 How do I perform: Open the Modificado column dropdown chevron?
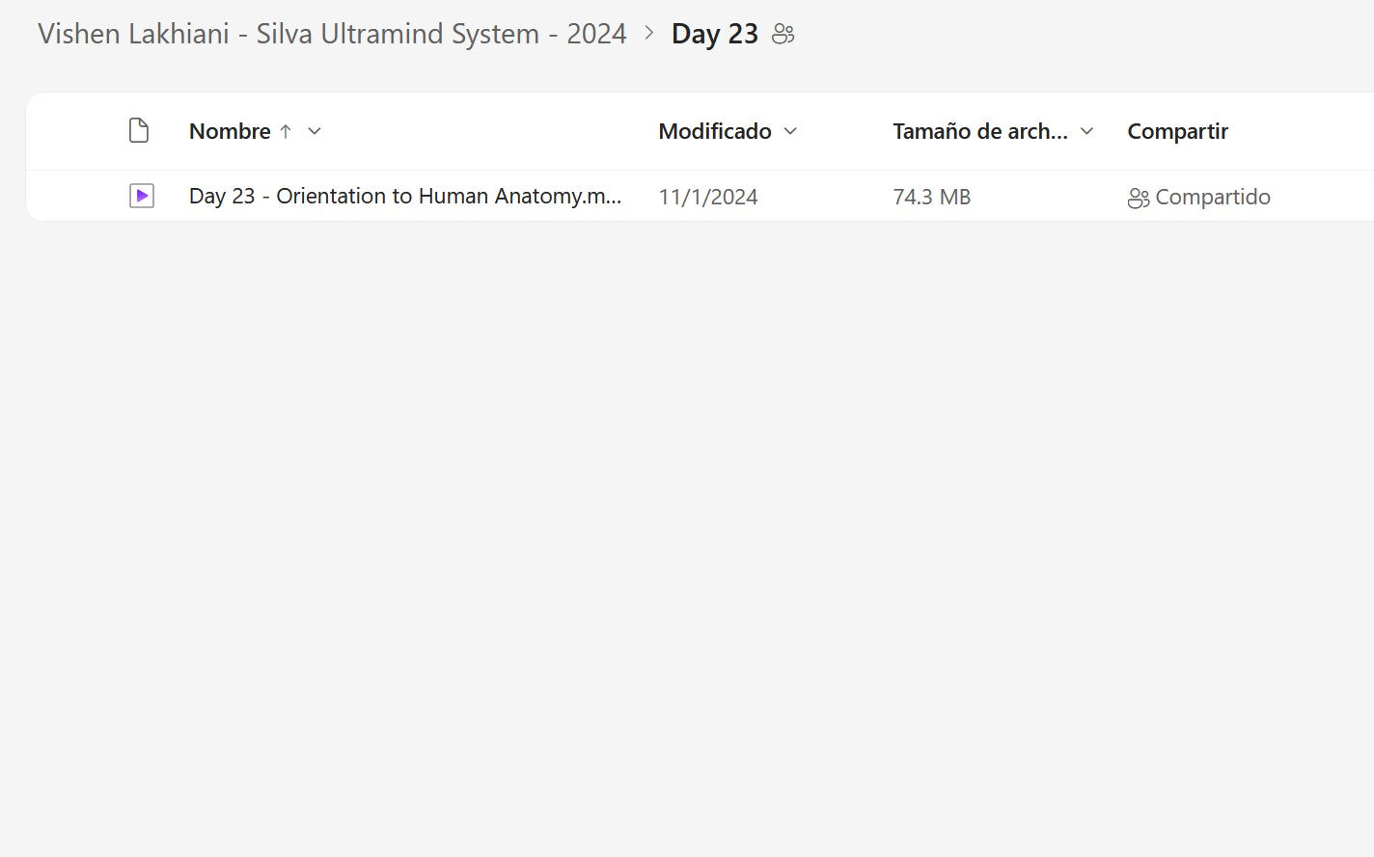(791, 132)
